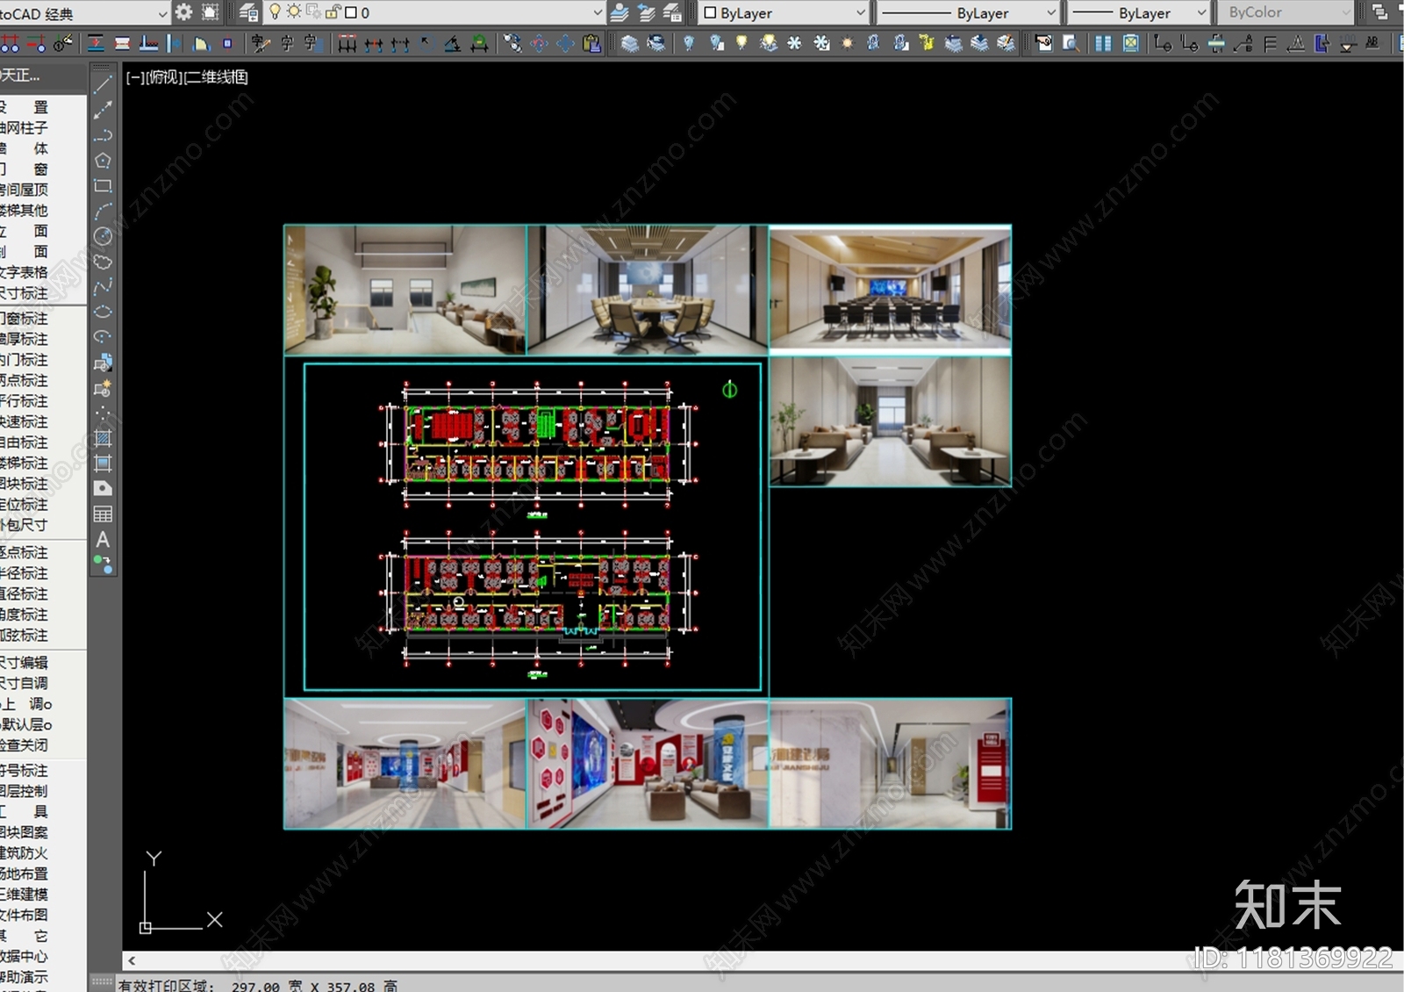The height and width of the screenshot is (992, 1404).
Task: Open the ByLayer color dropdown
Action: pyautogui.click(x=861, y=12)
